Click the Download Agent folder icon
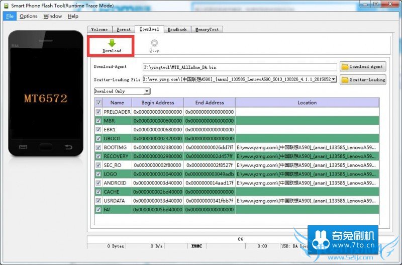This screenshot has height=265, width=402. [x=345, y=66]
